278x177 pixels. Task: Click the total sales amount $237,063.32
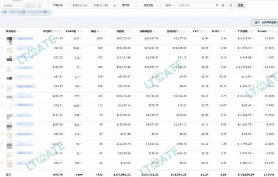122,175
